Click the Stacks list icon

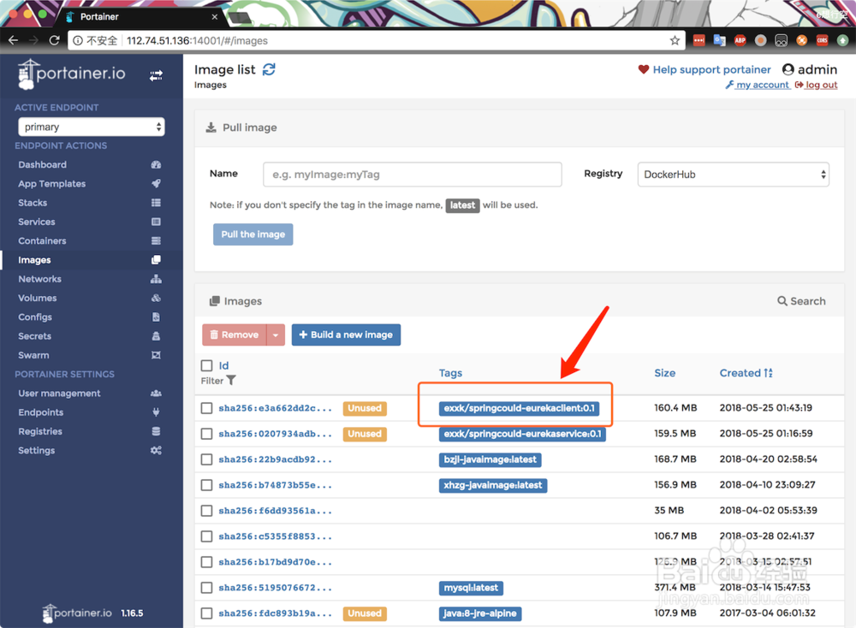pos(156,203)
